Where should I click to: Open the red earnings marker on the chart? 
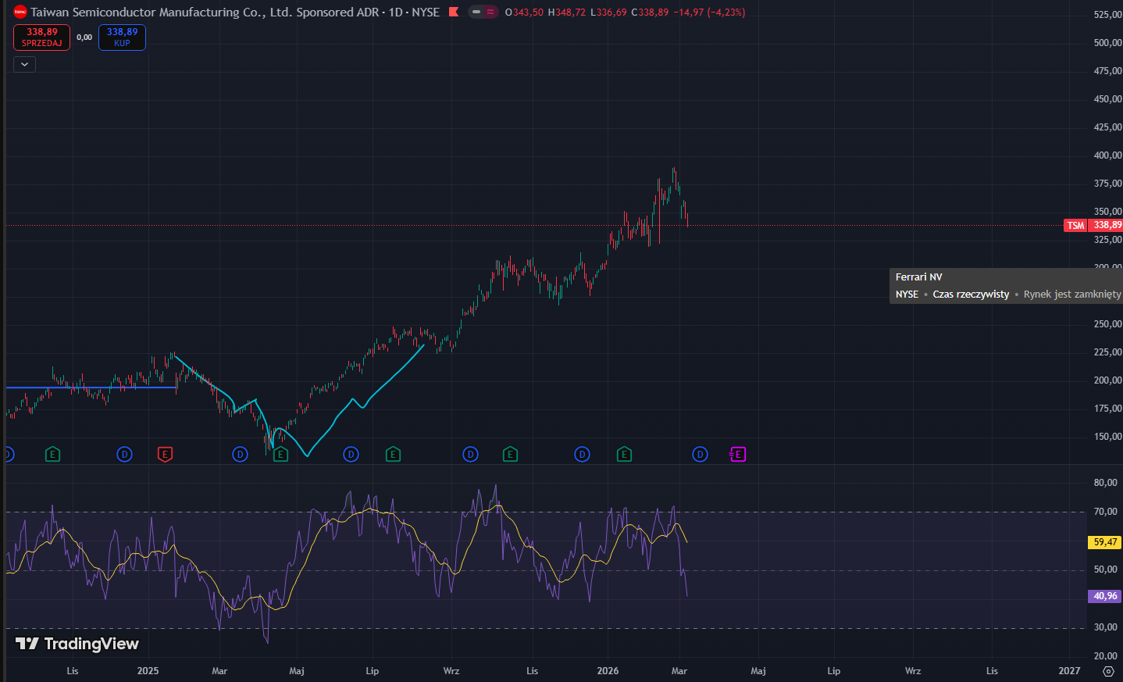click(165, 454)
